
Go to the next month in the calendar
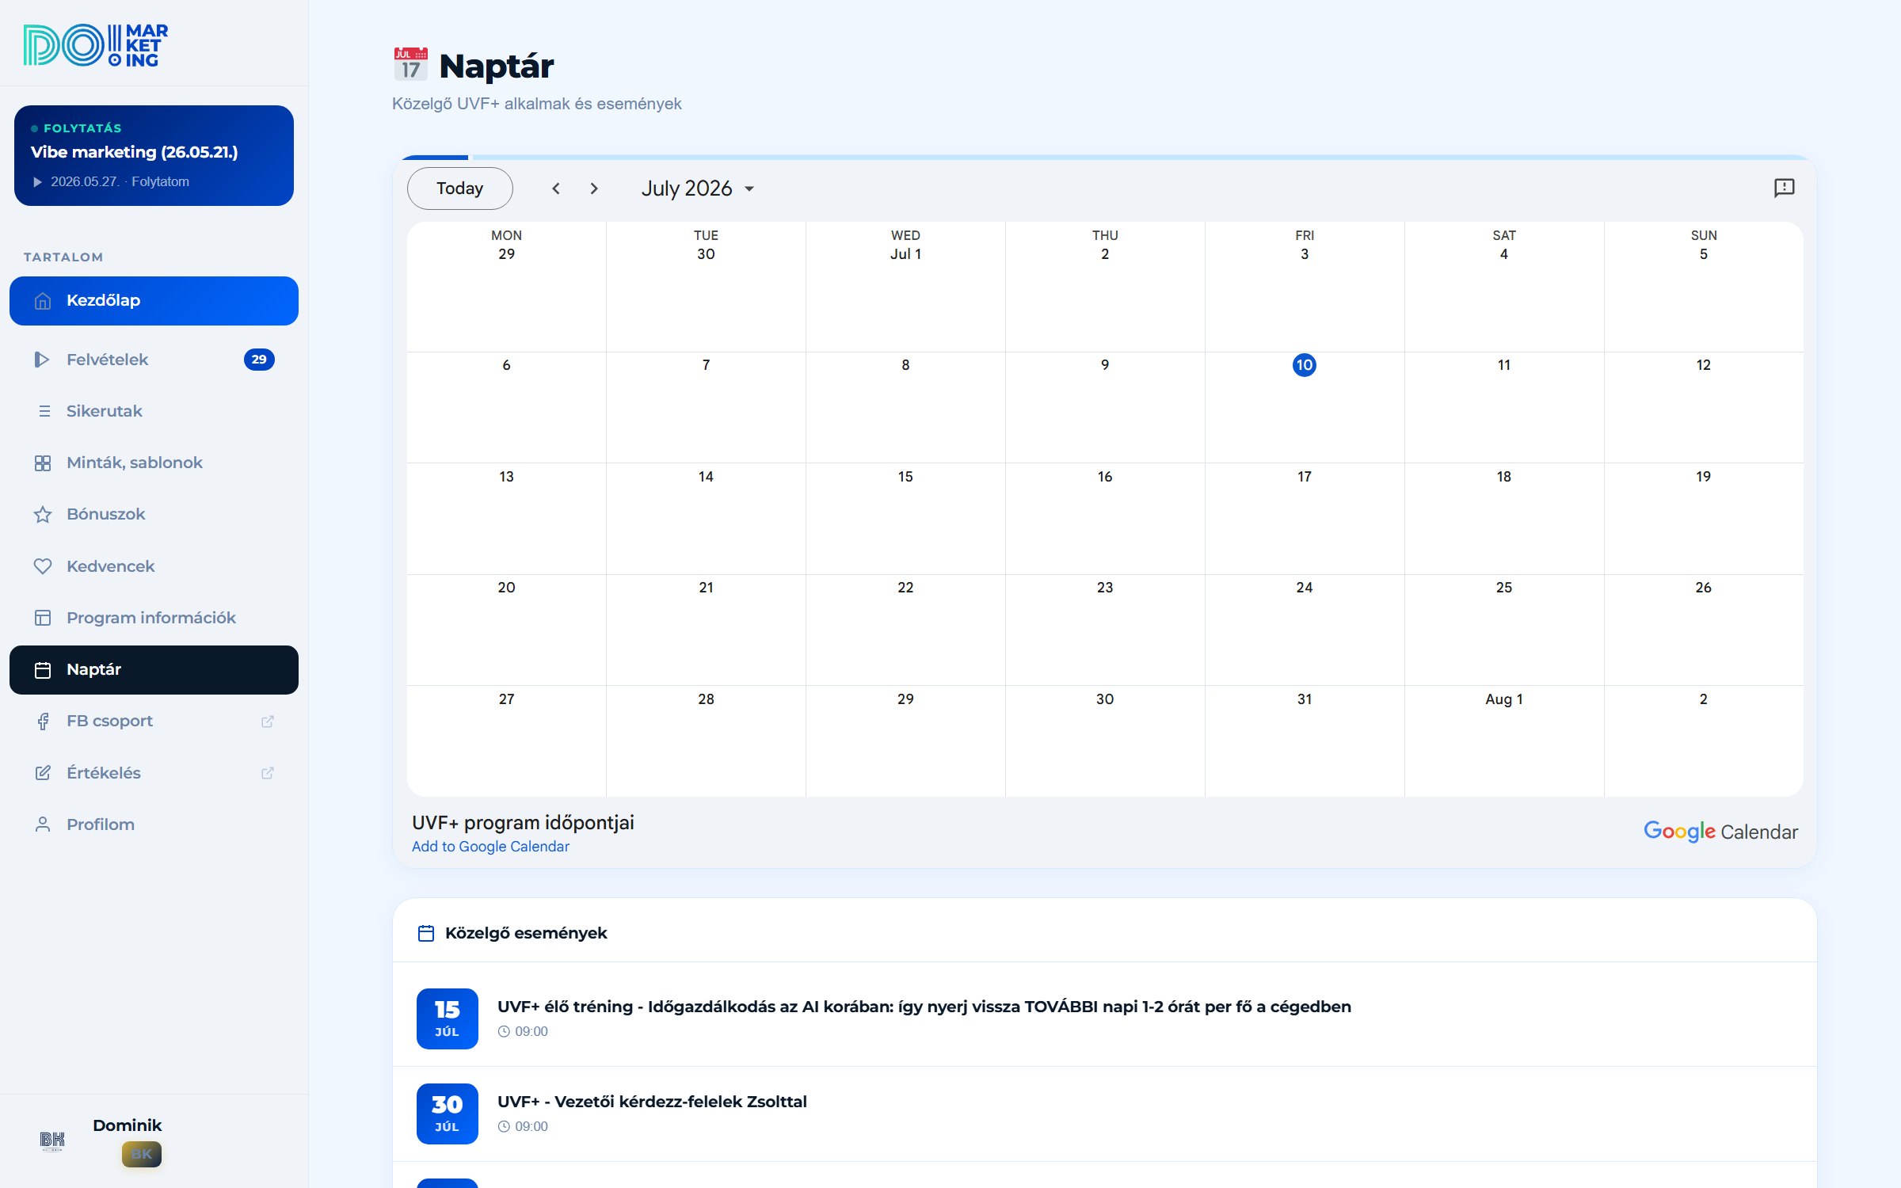(x=594, y=188)
